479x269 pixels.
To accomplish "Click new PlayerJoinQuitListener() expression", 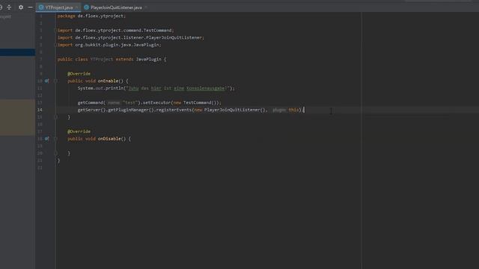I will pos(231,110).
